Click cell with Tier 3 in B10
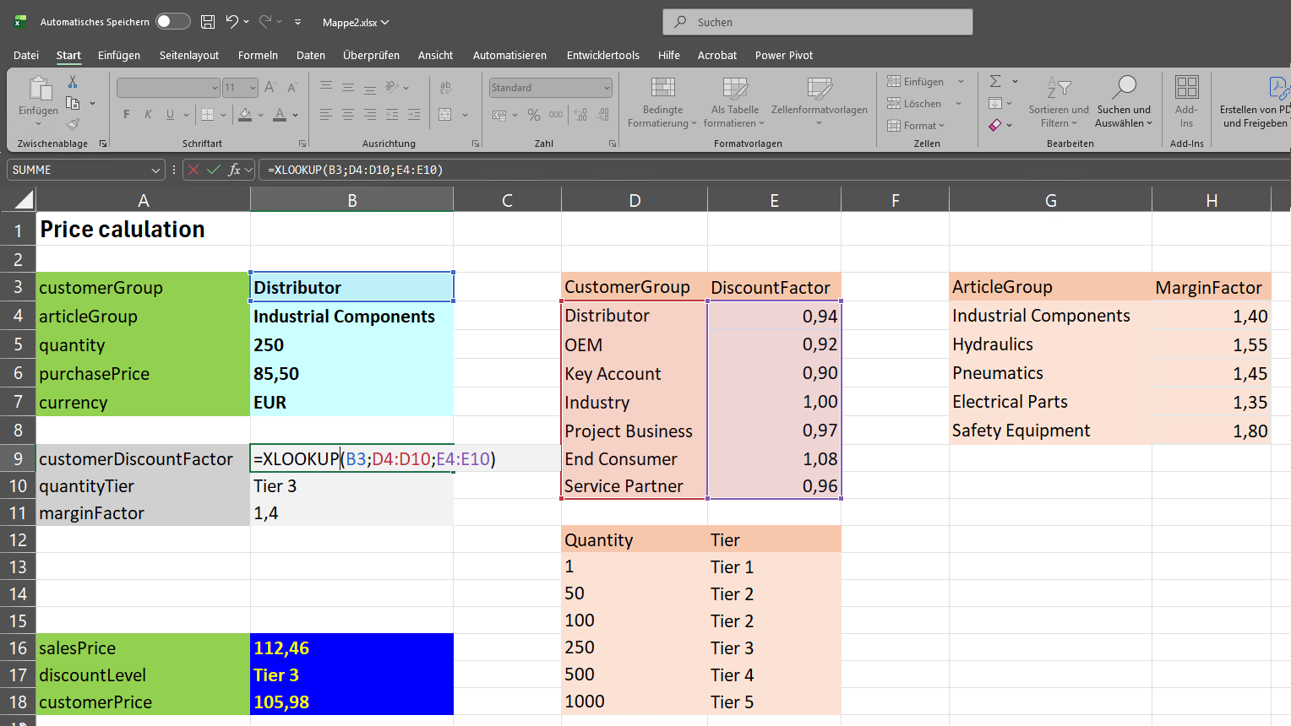 click(x=351, y=486)
